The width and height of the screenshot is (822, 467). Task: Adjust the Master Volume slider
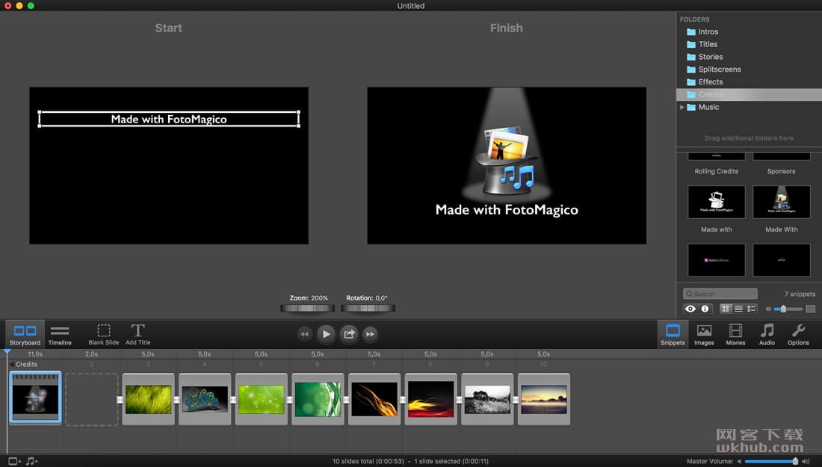pos(770,461)
